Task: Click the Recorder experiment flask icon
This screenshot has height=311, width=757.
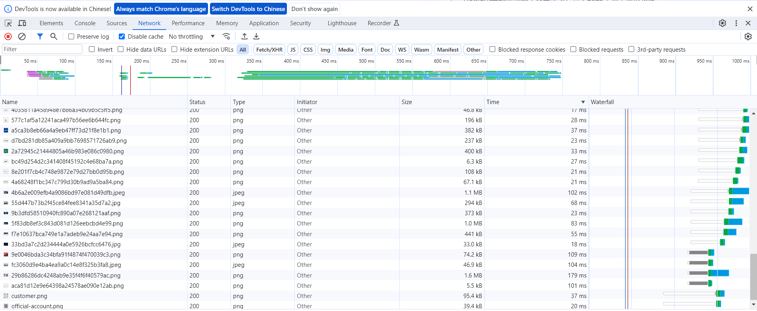Action: click(397, 23)
